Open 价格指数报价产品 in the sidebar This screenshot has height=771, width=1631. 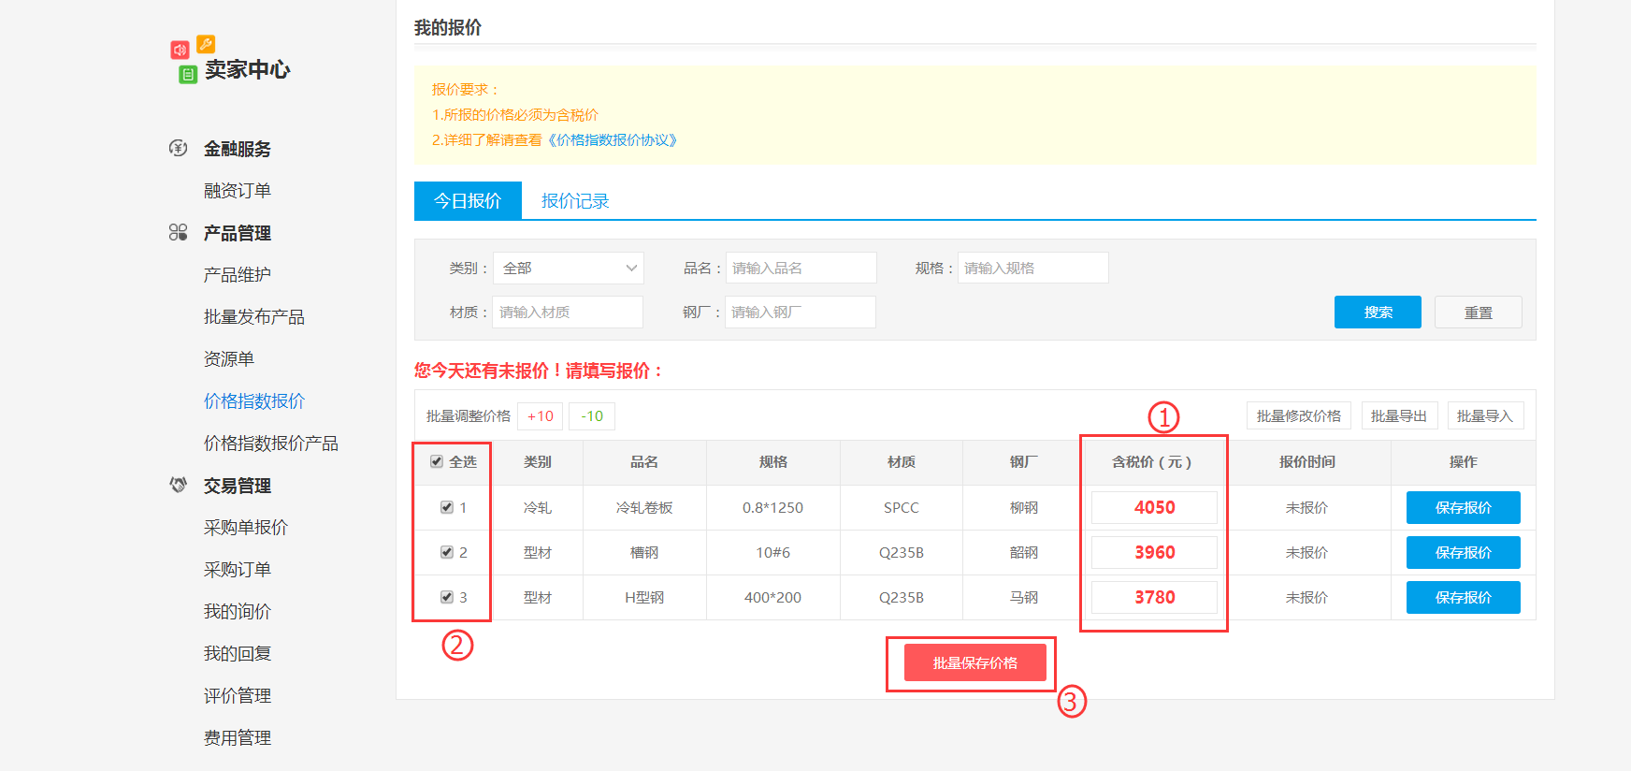271,443
